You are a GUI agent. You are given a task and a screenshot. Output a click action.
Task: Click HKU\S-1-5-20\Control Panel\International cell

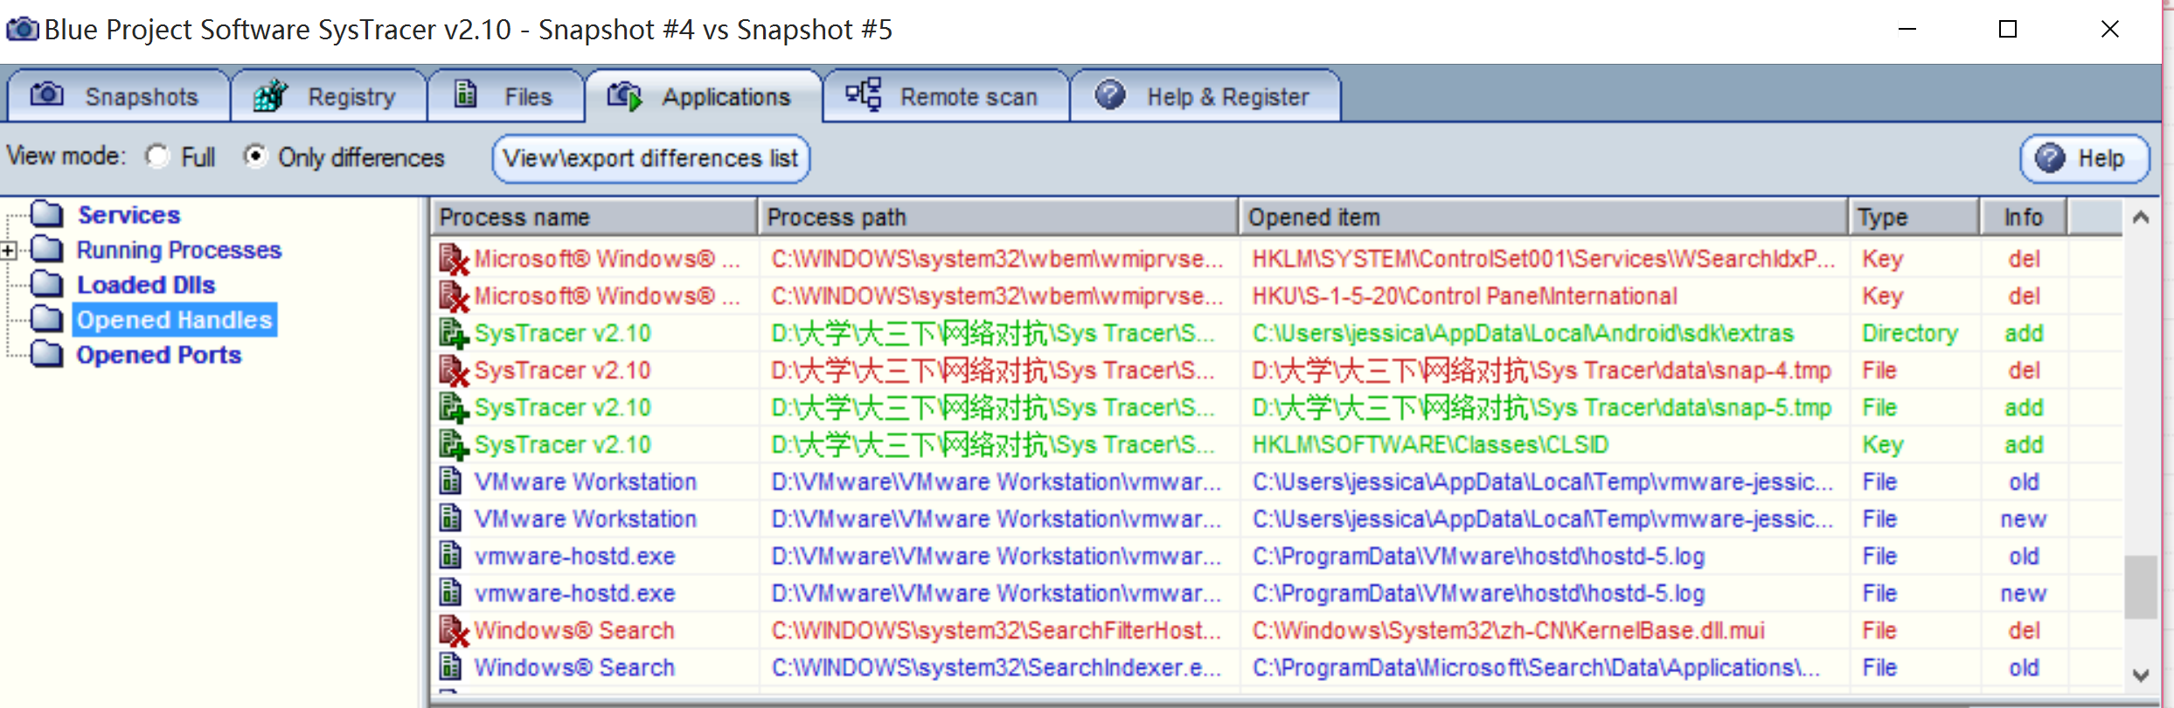[x=1464, y=295]
